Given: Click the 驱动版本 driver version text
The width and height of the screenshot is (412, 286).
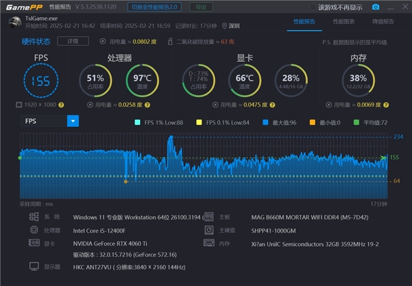Looking at the screenshot, I should coord(125,255).
